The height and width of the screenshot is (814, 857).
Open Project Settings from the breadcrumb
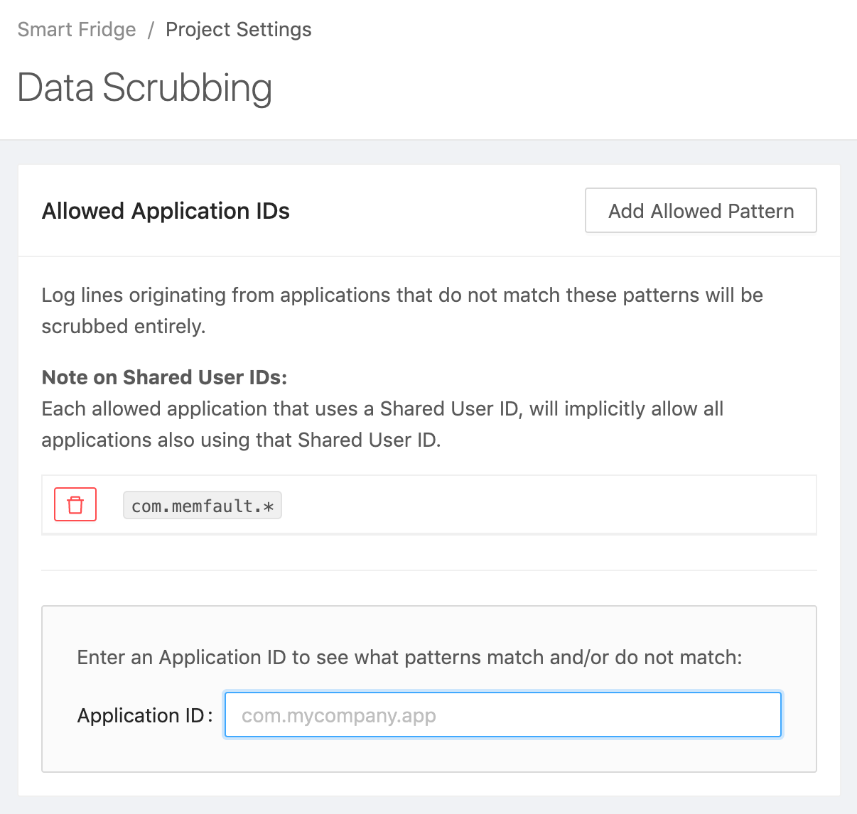[239, 30]
